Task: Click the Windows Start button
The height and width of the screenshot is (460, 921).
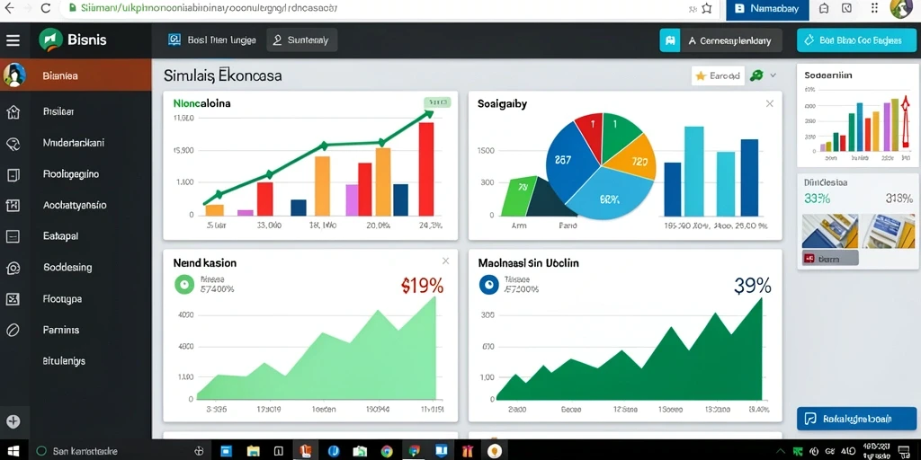Action: 13,451
